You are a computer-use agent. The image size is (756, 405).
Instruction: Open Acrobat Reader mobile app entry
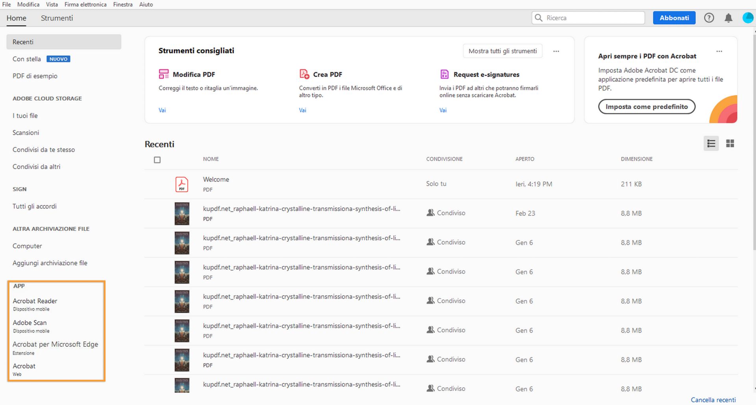[35, 304]
